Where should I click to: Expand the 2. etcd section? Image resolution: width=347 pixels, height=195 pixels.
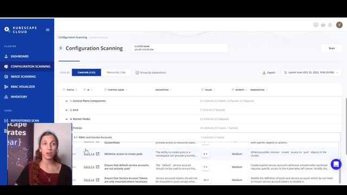click(66, 110)
